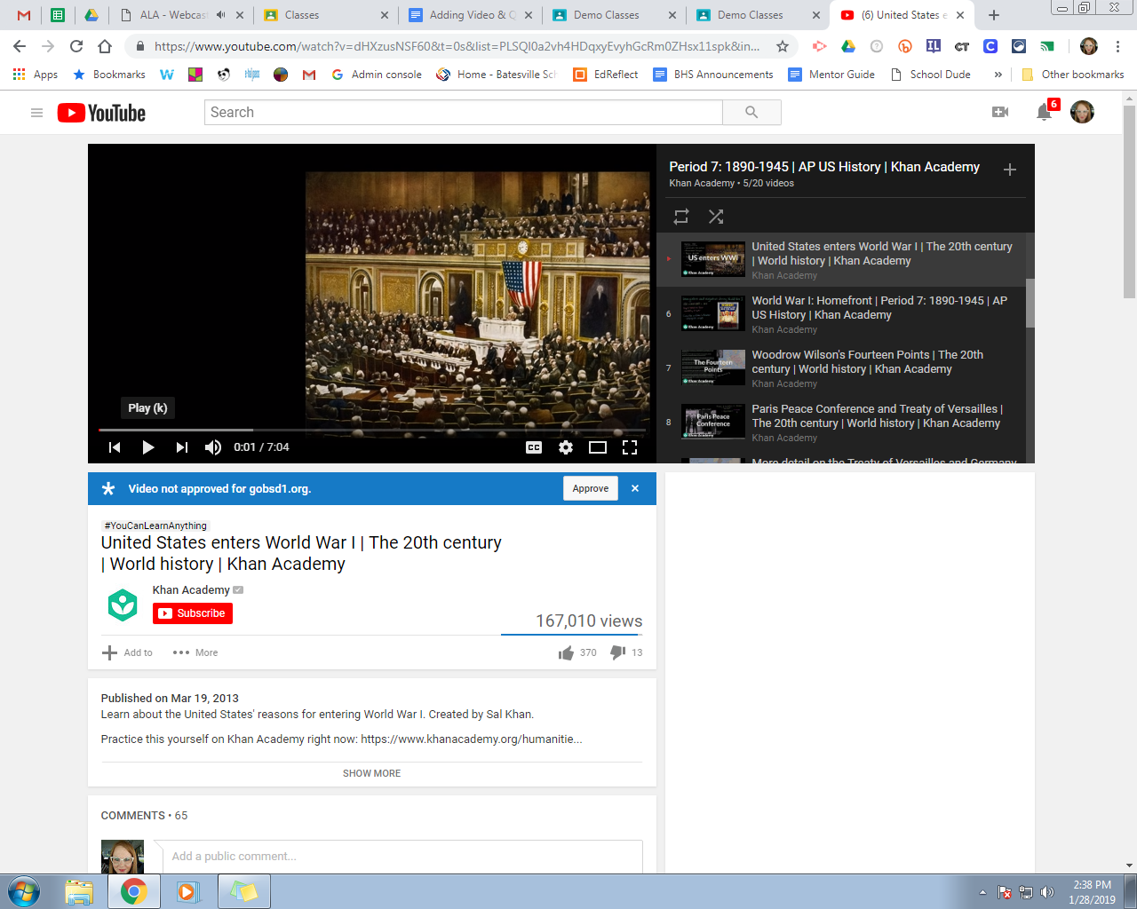The image size is (1137, 909).
Task: Skip to previous video in playlist
Action: 115,447
